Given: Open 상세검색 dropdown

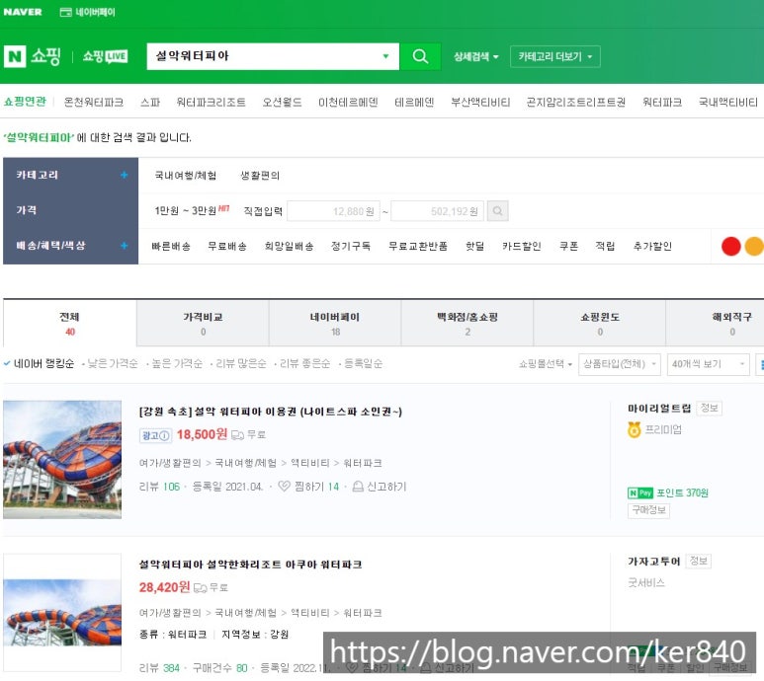Looking at the screenshot, I should pyautogui.click(x=476, y=56).
